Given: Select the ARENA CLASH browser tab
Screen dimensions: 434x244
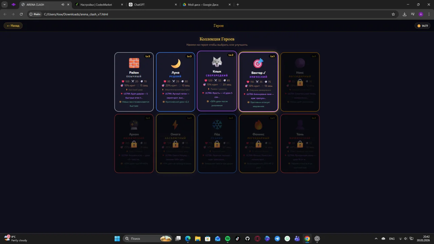Looking at the screenshot, I should (41, 5).
